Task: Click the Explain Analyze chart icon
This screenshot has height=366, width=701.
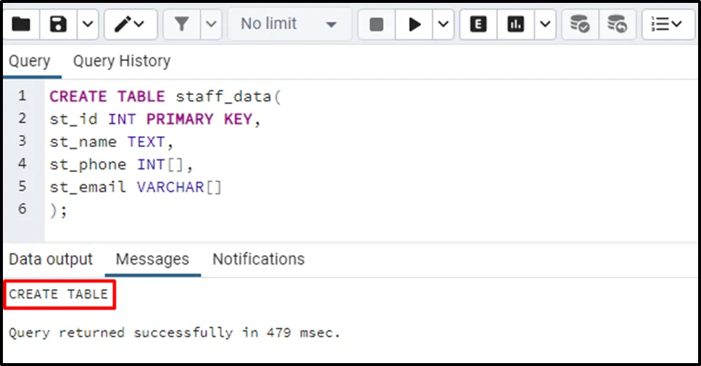Action: coord(515,25)
